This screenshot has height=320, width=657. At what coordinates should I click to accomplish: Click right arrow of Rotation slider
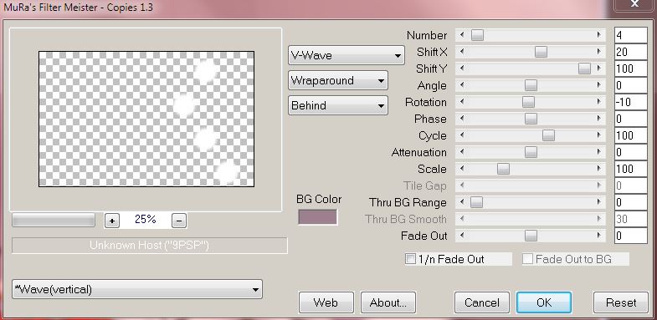[599, 102]
